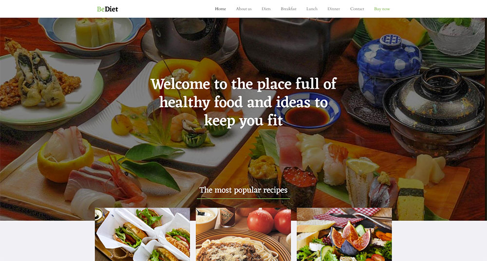Click 'The most popular recipes' heading
This screenshot has height=261, width=487.
point(243,190)
